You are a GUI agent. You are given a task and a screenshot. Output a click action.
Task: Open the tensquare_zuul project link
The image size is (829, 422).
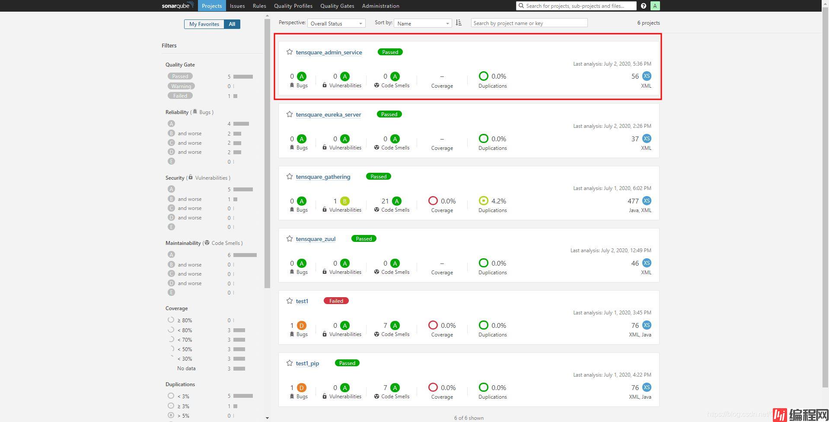pos(316,239)
